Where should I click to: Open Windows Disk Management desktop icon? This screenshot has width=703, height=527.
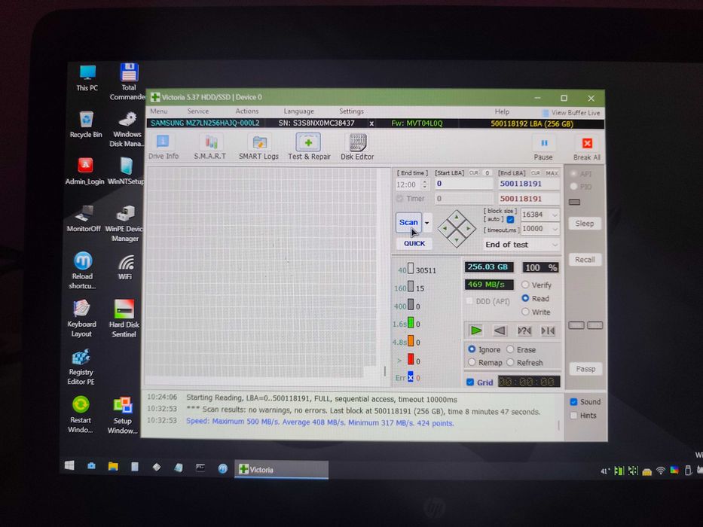click(127, 129)
